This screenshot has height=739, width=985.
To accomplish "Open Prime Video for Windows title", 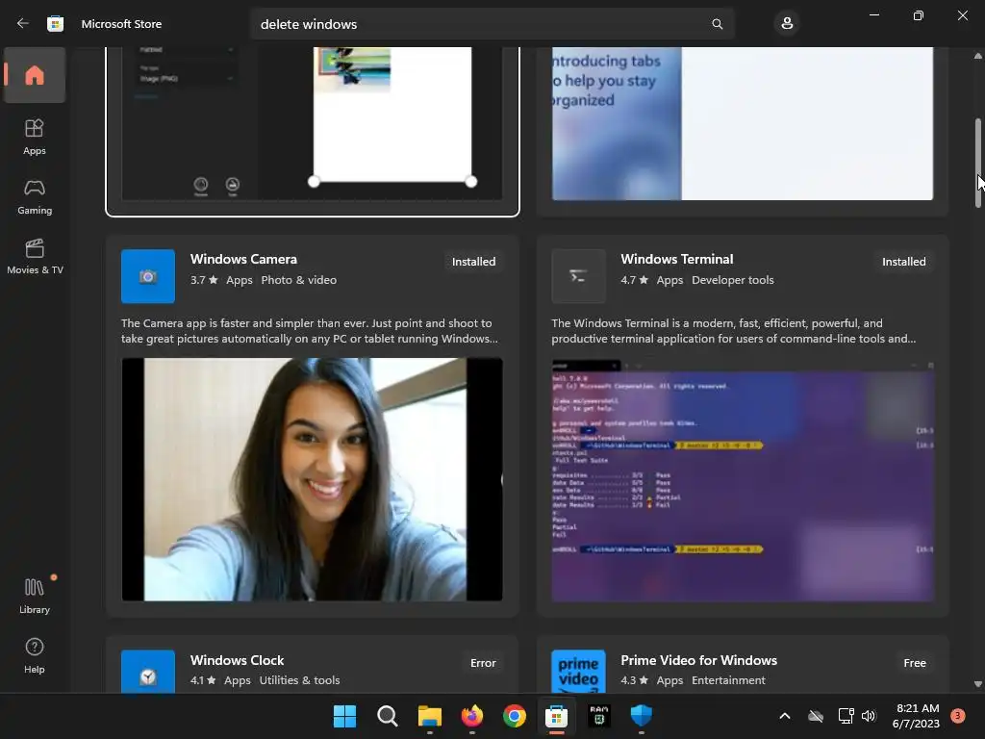I will 698,660.
